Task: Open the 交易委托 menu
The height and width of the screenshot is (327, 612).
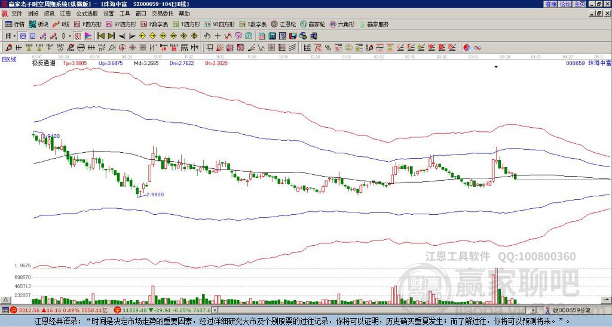Action: point(163,14)
